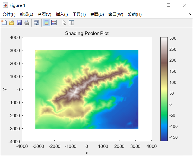This screenshot has height=156, width=193.
Task: Print the figure with the printer icon
Action: click(27, 23)
